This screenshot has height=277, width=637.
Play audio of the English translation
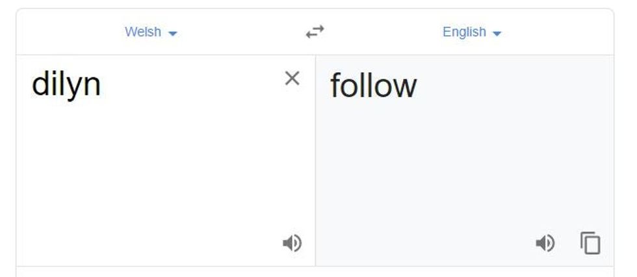(545, 243)
